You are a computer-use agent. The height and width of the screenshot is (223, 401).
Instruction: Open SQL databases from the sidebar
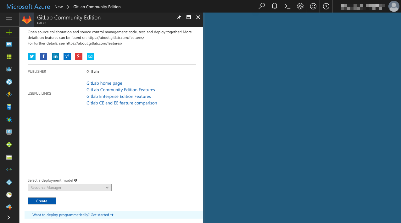point(9,107)
